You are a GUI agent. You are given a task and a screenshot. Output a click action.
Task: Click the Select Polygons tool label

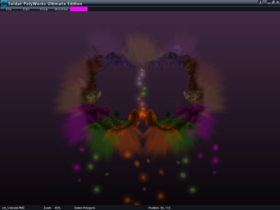click(85, 208)
